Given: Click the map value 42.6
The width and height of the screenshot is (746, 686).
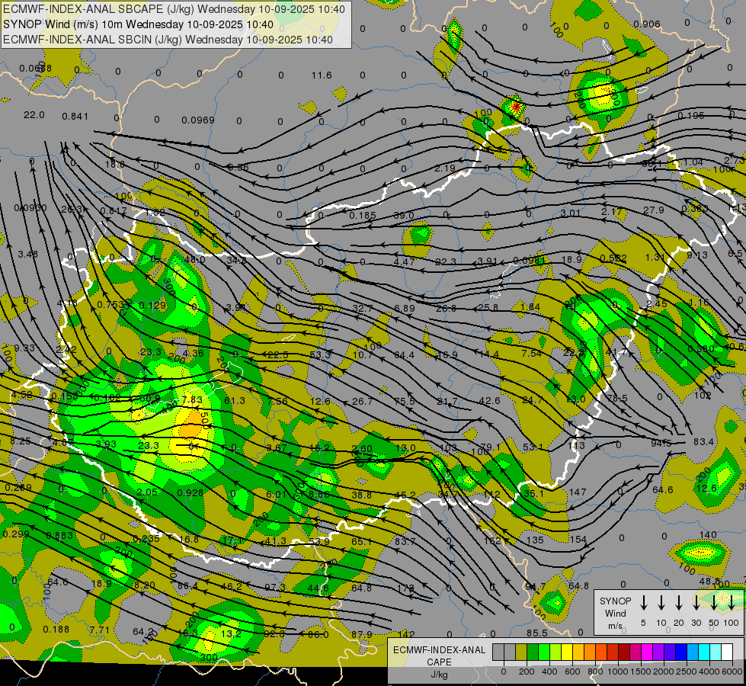Looking at the screenshot, I should pyautogui.click(x=489, y=400).
